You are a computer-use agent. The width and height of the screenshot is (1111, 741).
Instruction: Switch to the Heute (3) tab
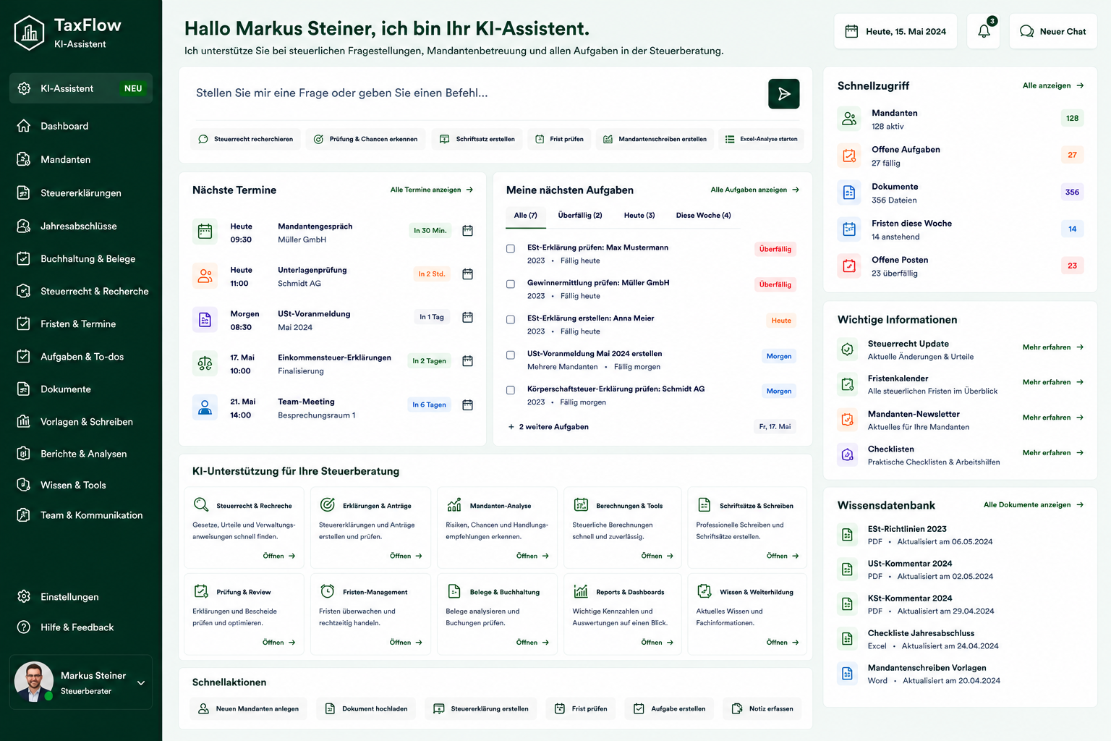coord(639,216)
